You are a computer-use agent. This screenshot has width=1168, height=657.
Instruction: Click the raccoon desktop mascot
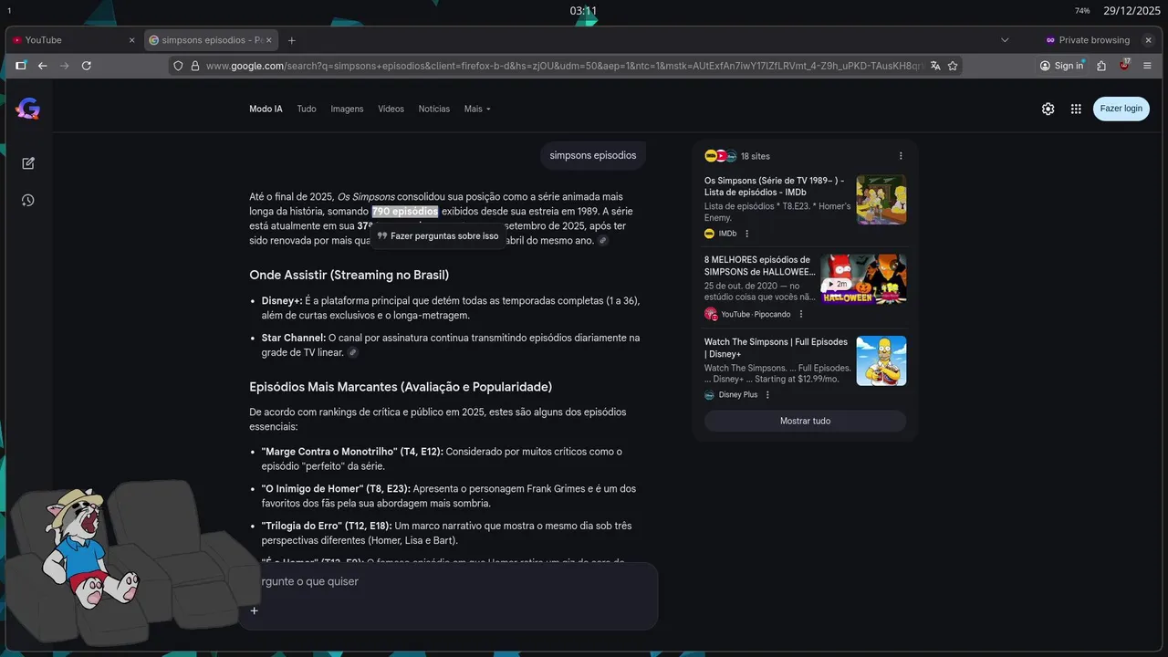[89, 547]
